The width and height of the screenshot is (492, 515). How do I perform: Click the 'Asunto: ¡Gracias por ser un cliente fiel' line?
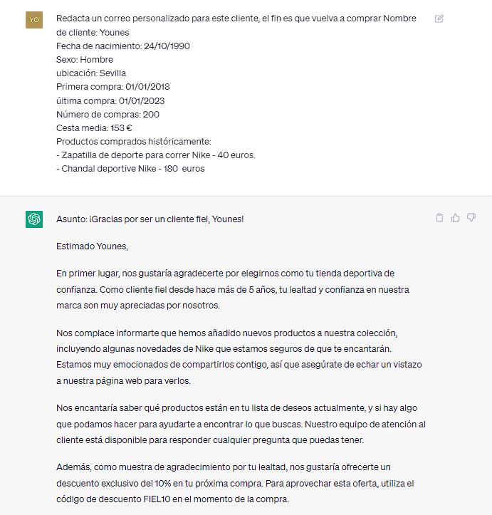click(x=150, y=219)
